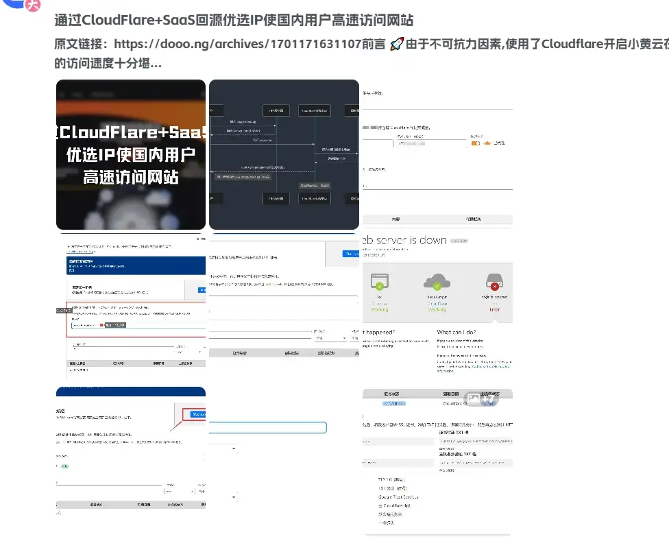Expand the upper dropdown arrow in bottom-left thumbnail

[235, 449]
